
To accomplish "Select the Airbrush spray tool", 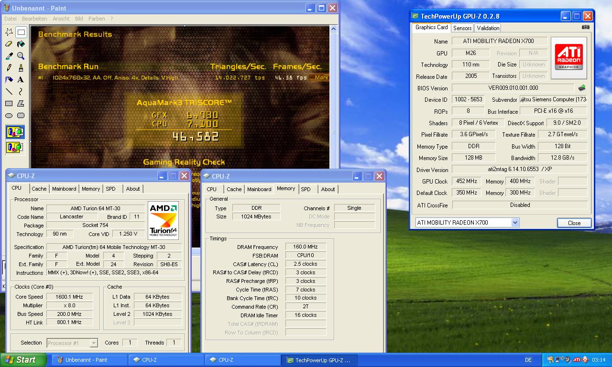I will click(x=9, y=80).
